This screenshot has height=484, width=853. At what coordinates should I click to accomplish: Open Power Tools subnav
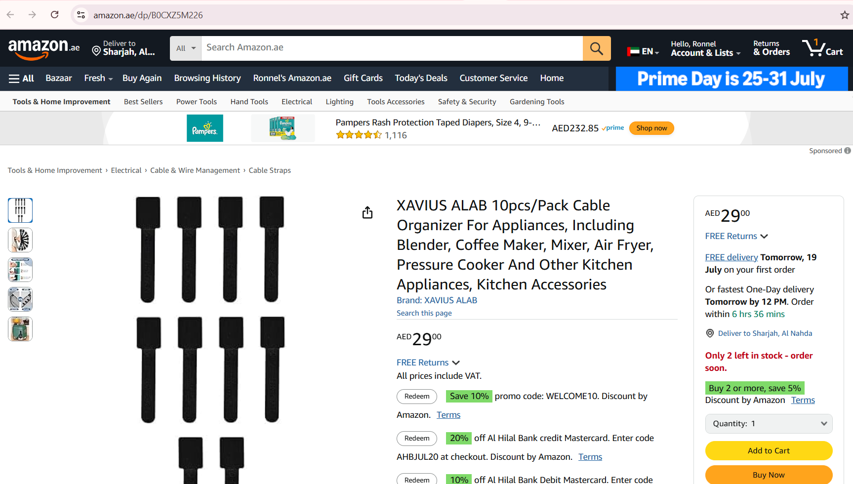pyautogui.click(x=197, y=102)
